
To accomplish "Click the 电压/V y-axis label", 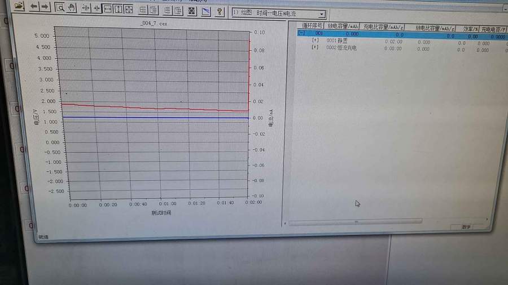I will point(36,117).
